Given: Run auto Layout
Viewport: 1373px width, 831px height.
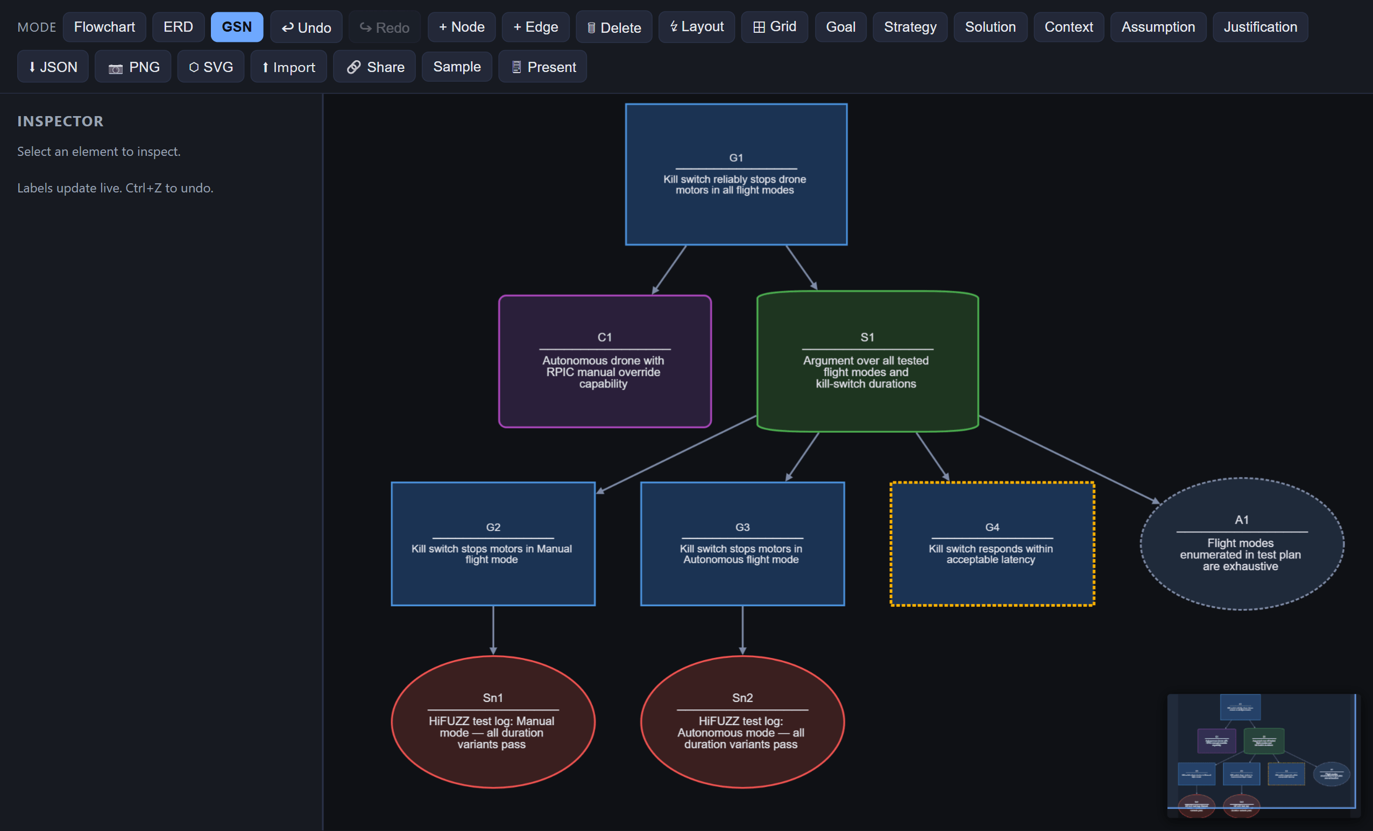Looking at the screenshot, I should 697,27.
